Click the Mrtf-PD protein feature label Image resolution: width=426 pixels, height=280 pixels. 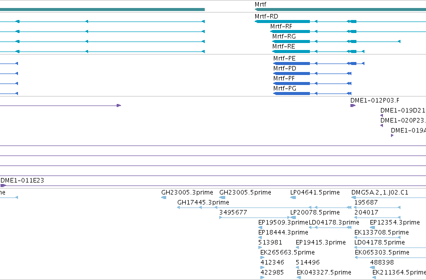[x=284, y=68]
